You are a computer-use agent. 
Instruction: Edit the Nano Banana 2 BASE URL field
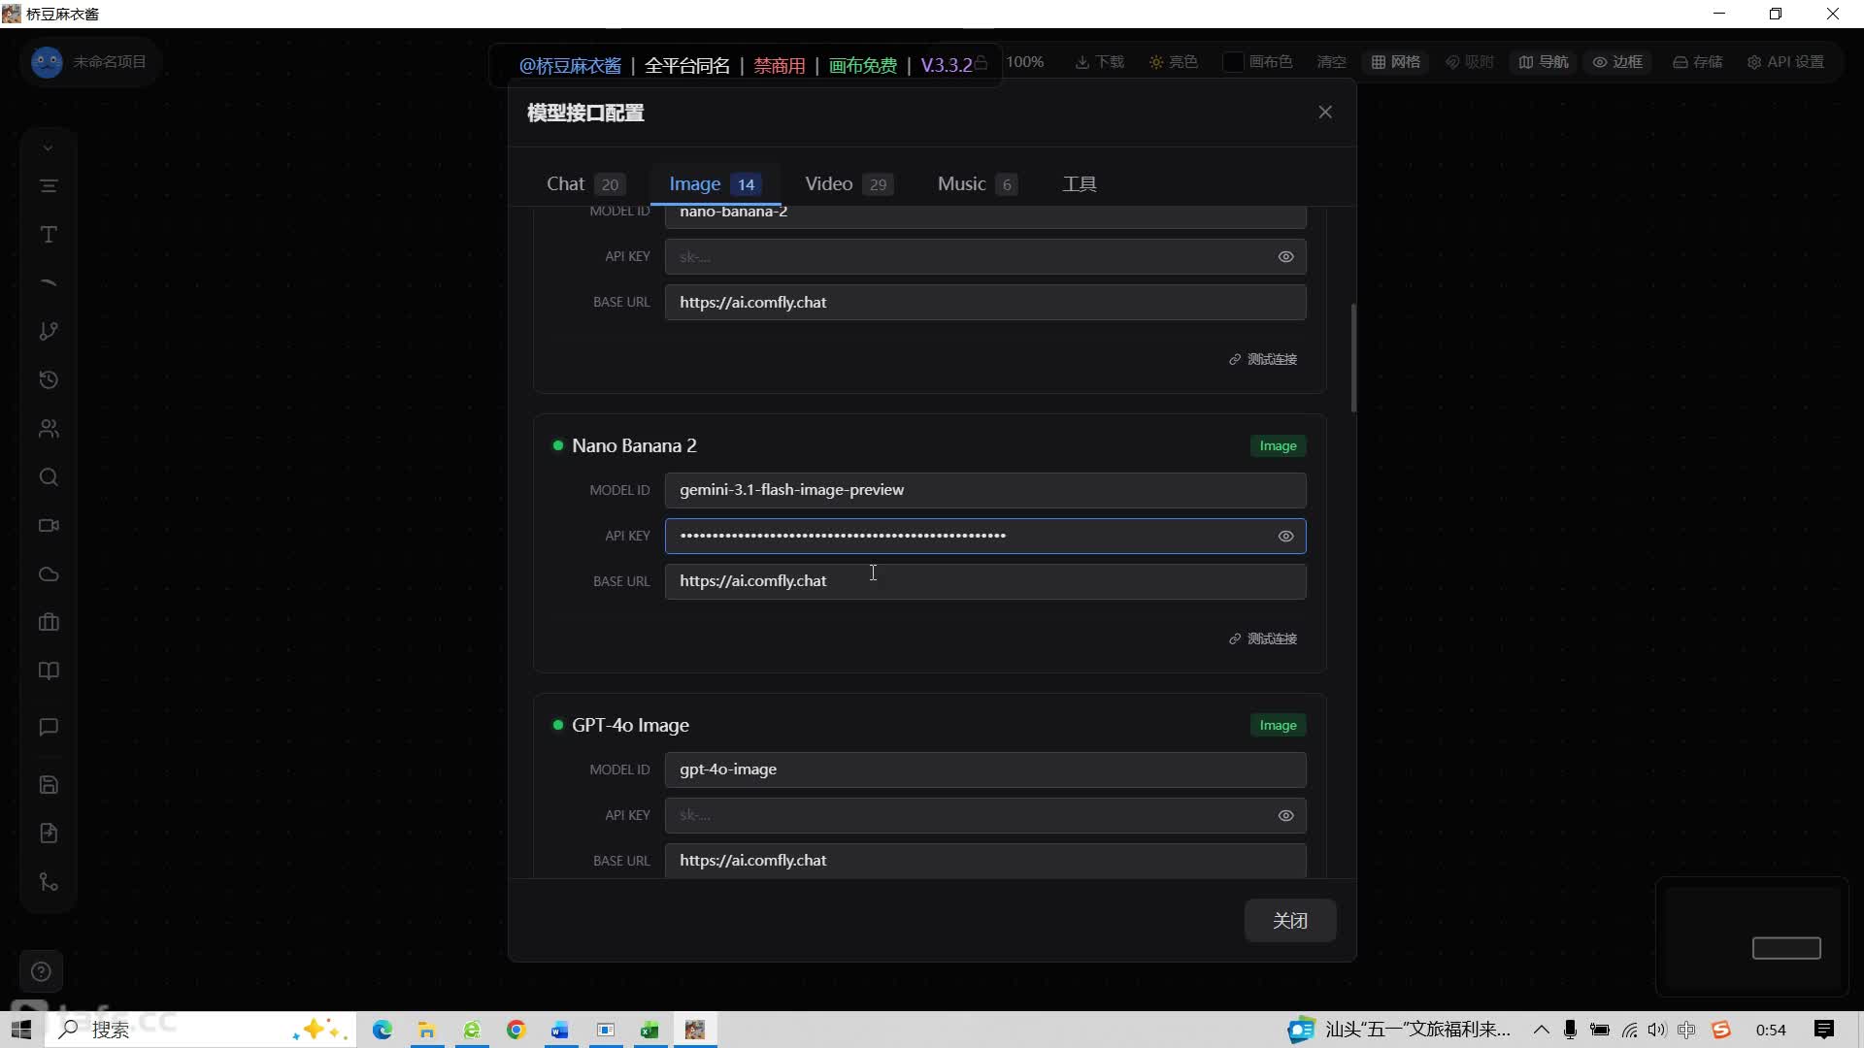(985, 581)
